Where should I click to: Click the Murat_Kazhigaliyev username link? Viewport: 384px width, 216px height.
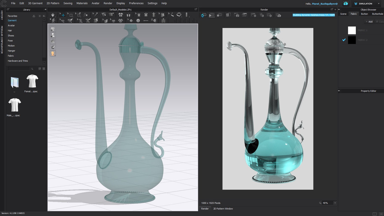(325, 4)
